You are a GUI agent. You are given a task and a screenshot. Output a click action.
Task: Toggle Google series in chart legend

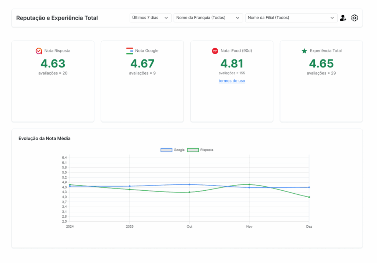pyautogui.click(x=172, y=150)
